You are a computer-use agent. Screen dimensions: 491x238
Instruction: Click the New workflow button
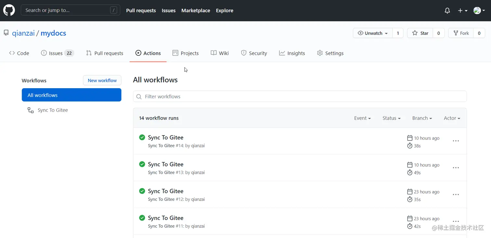102,80
